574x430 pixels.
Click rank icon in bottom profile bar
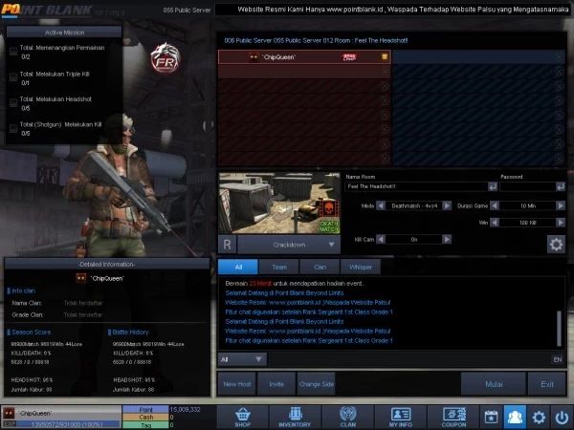(x=9, y=413)
